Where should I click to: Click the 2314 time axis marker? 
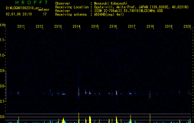click(76, 26)
